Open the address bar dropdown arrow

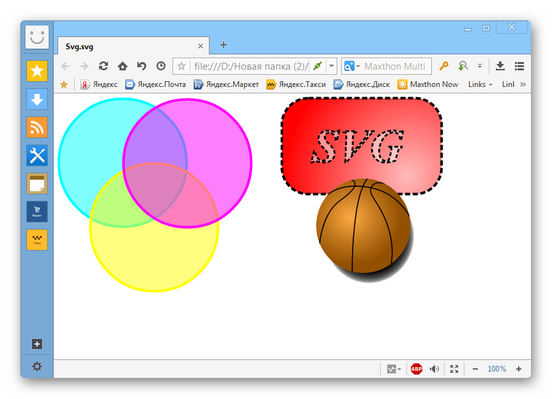[x=332, y=66]
